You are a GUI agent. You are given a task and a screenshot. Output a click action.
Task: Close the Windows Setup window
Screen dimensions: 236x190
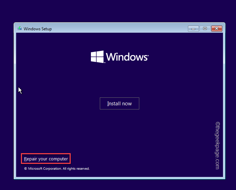217,29
